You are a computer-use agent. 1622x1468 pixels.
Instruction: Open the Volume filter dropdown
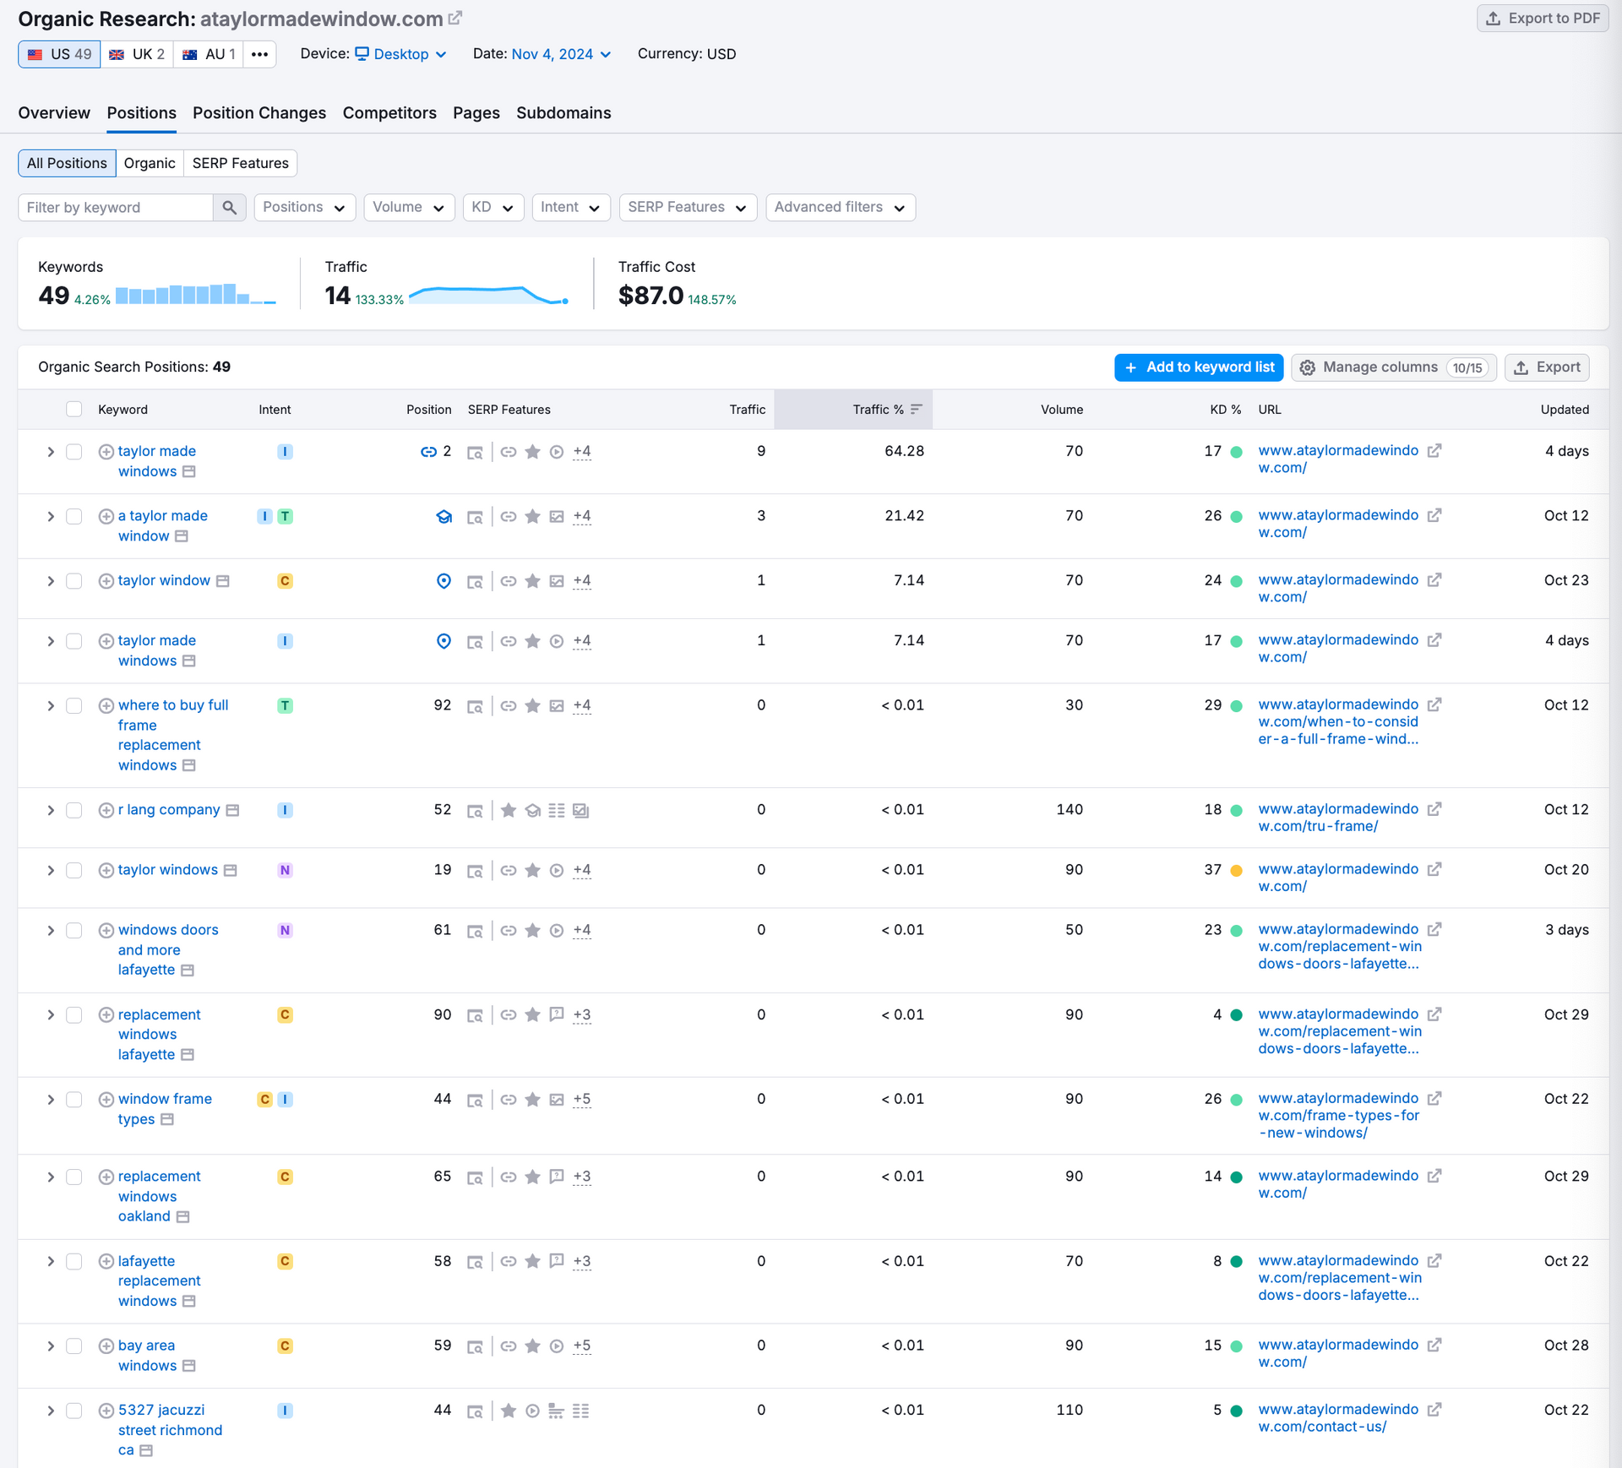[409, 208]
